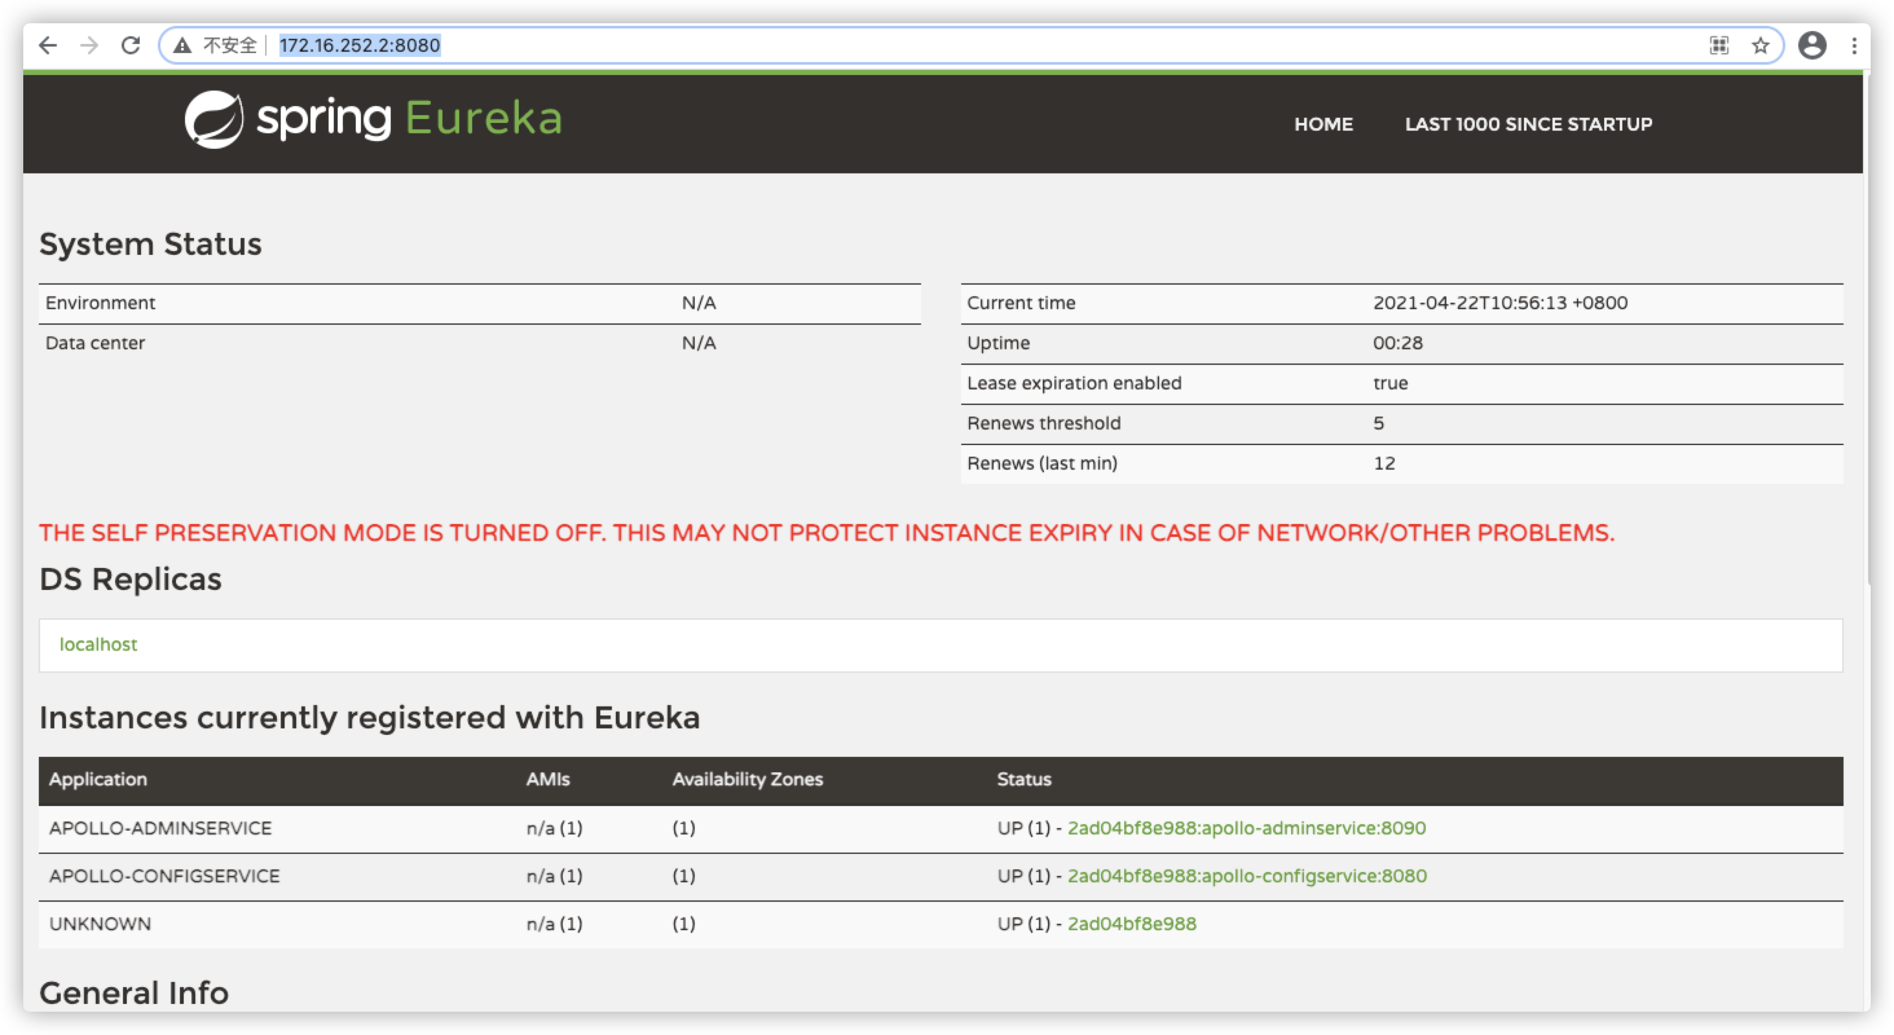Click the Spring Eureka logo
The image size is (1894, 1035).
pos(373,120)
